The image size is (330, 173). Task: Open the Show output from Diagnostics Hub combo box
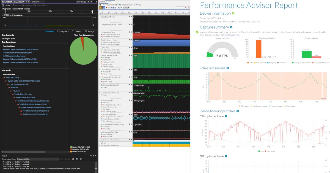point(38,159)
